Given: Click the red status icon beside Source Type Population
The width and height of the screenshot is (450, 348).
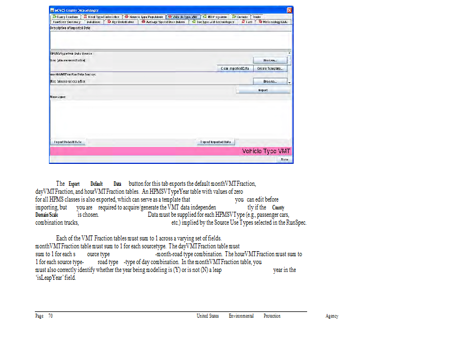Looking at the screenshot, I should point(126,17).
